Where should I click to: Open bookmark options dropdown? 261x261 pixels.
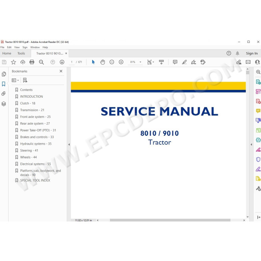pyautogui.click(x=15, y=81)
